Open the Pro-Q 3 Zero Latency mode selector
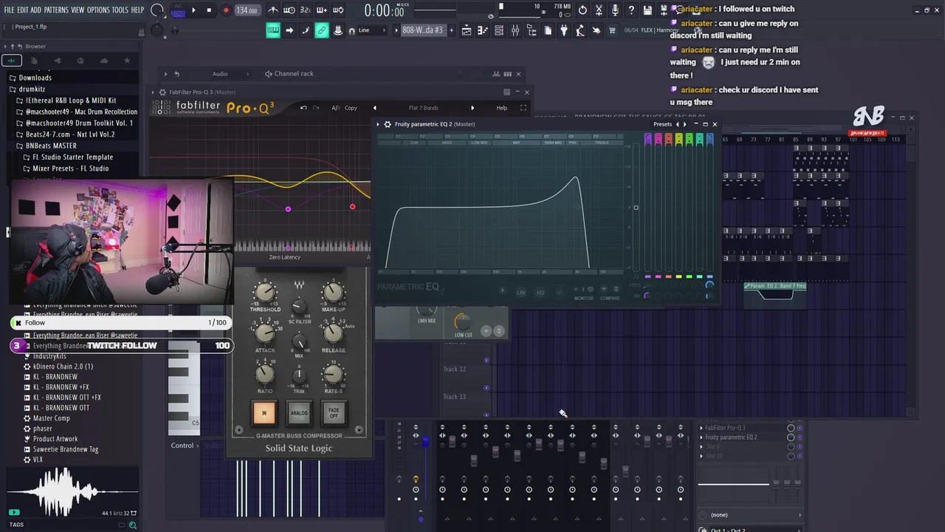Image resolution: width=945 pixels, height=532 pixels. coord(285,257)
